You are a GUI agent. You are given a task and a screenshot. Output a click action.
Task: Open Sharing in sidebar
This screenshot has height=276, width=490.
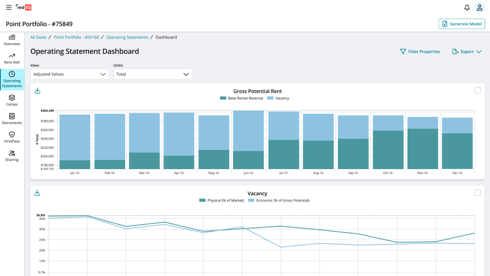pos(12,156)
